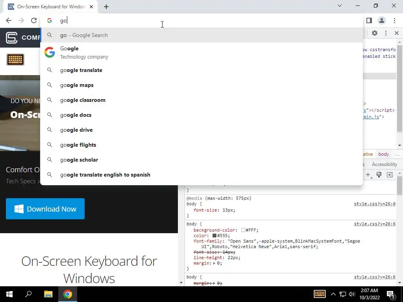Select the Google Technology company suggestion

tap(202, 52)
